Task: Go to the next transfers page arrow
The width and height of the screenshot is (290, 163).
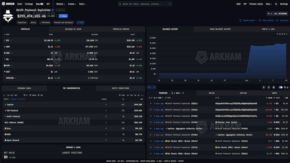Action: point(180,93)
